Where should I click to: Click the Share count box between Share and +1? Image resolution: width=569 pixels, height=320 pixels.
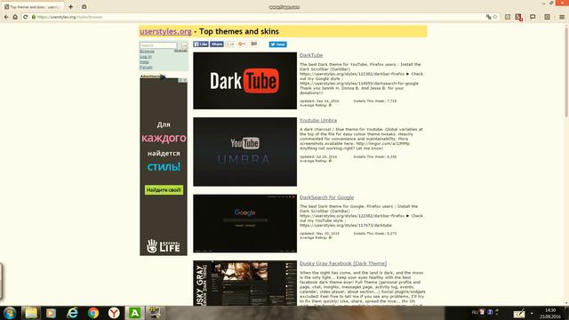pyautogui.click(x=230, y=44)
